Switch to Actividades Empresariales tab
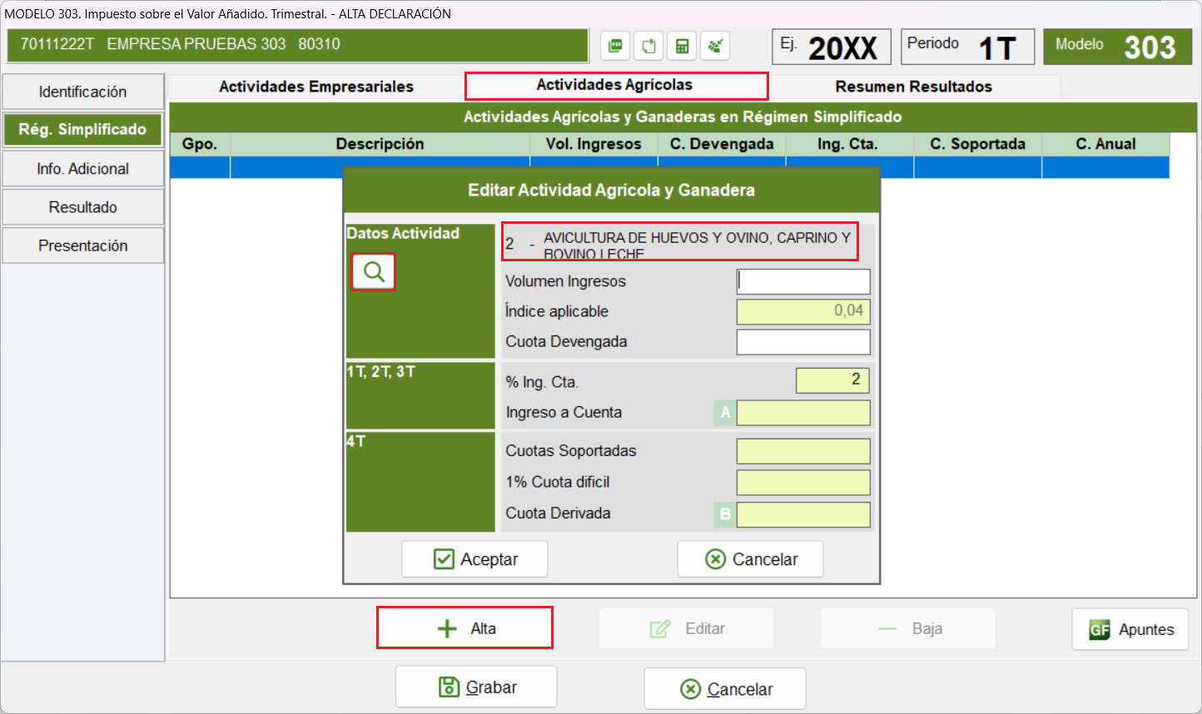 316,87
